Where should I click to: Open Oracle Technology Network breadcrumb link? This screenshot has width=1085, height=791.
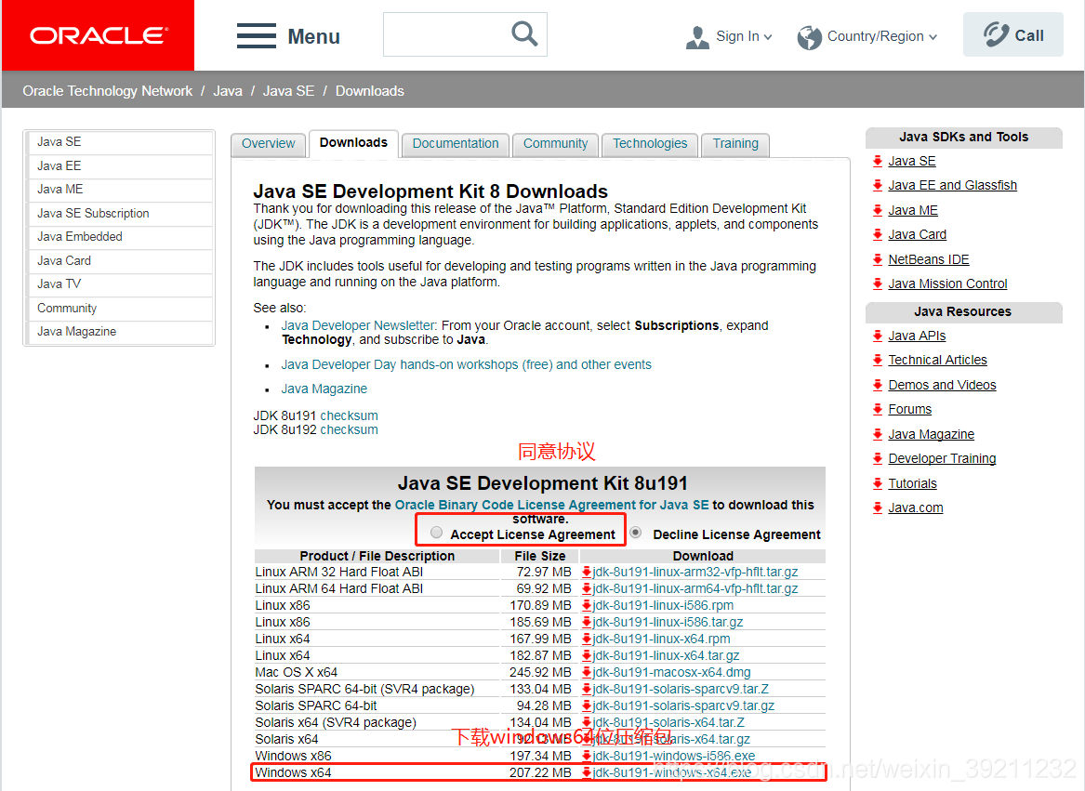(107, 91)
